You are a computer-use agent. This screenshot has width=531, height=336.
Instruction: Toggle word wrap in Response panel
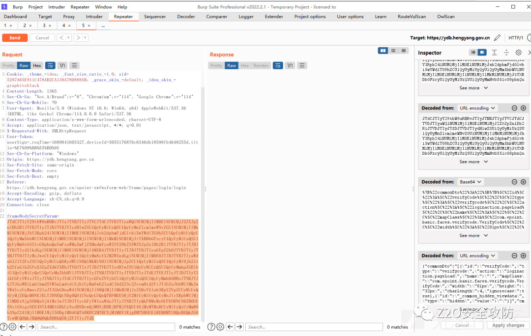278,66
